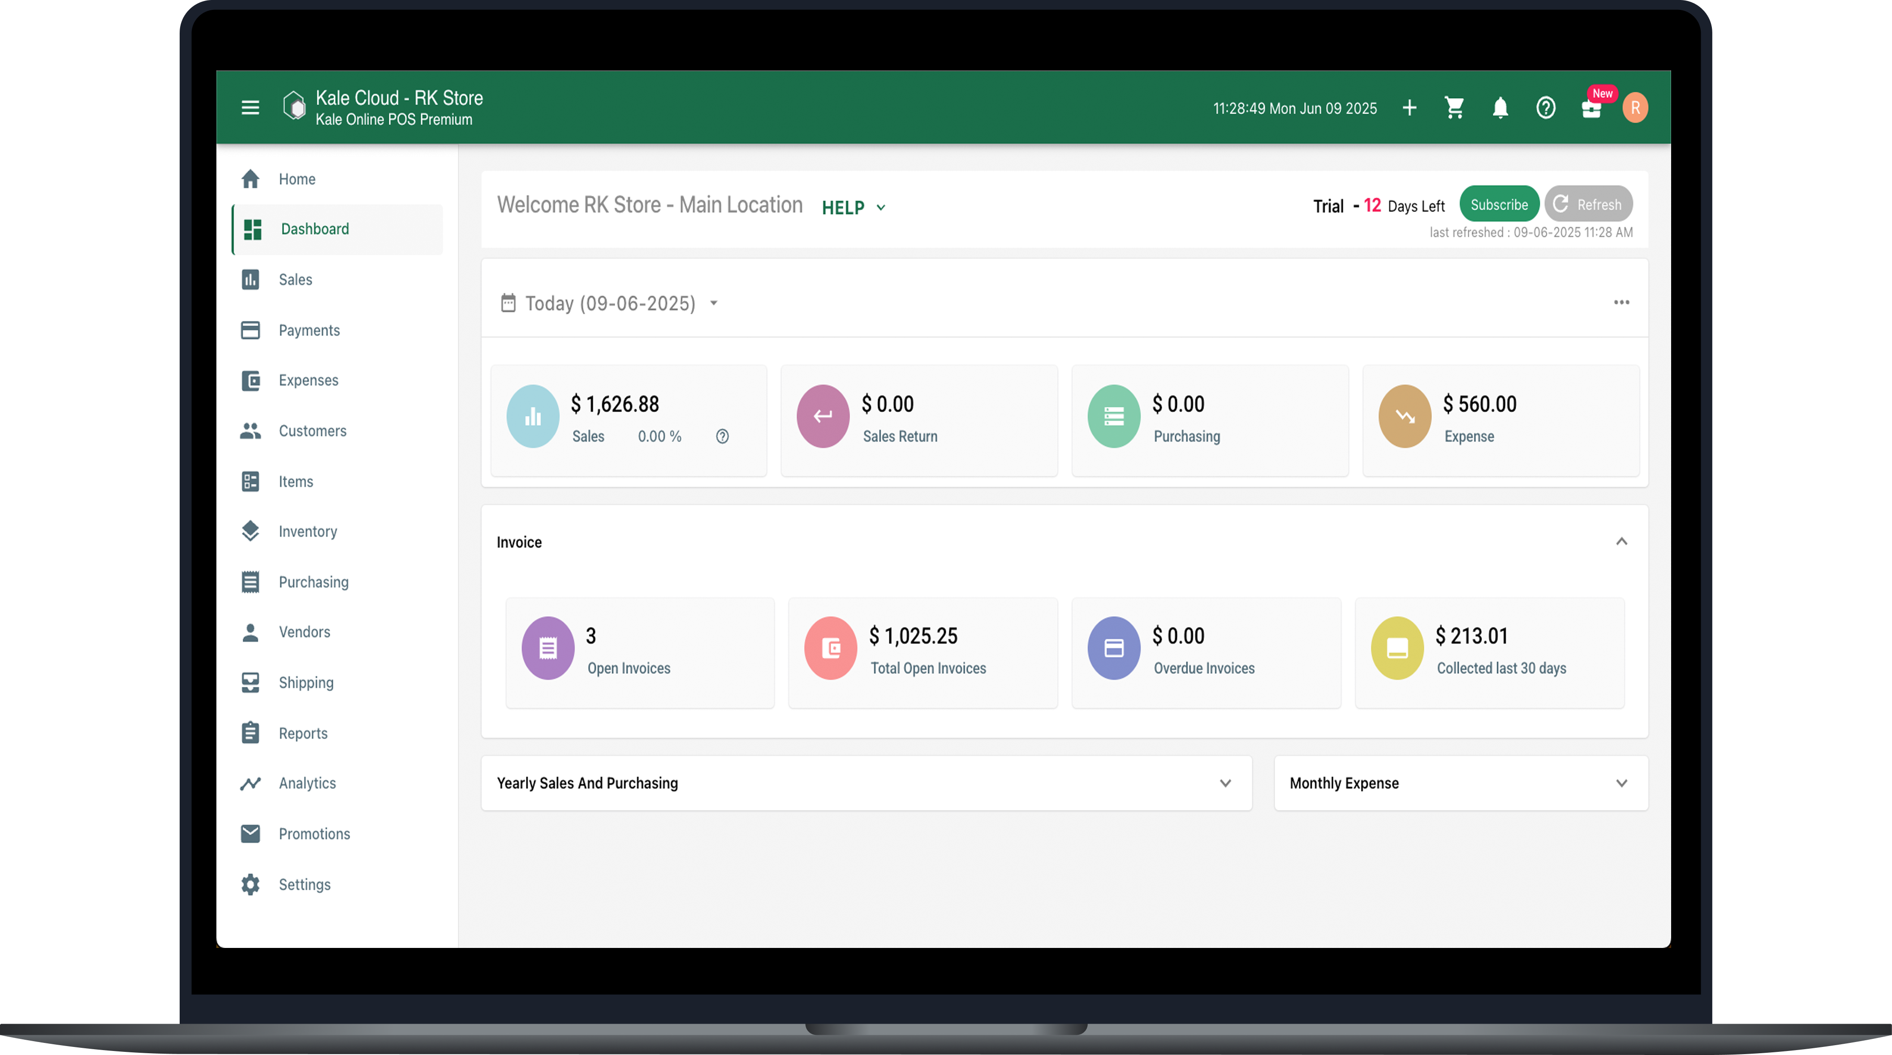Open the user avatar R profile
Screen dimensions: 1892x1055
(1635, 108)
